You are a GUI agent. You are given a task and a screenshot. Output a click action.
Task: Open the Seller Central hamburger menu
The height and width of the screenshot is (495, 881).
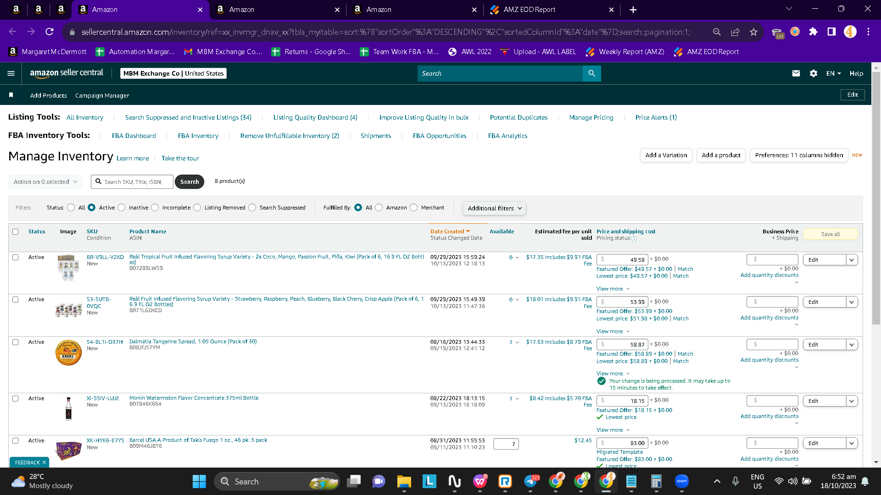[11, 73]
